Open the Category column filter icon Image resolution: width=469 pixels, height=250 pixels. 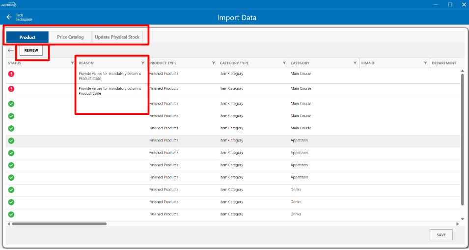(x=355, y=63)
